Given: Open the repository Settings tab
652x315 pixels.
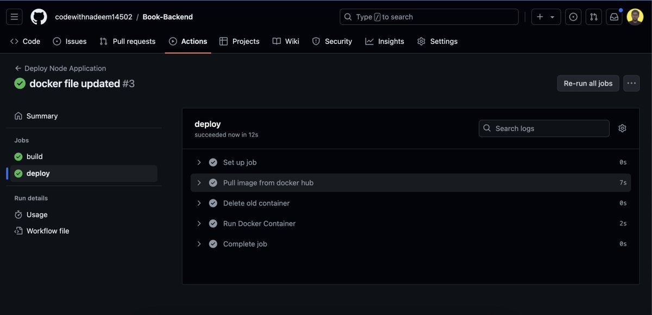Looking at the screenshot, I should click(437, 41).
